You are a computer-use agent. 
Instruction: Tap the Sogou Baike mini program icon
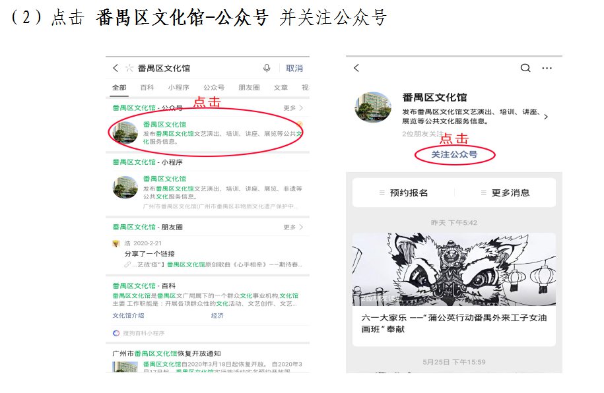coord(116,334)
